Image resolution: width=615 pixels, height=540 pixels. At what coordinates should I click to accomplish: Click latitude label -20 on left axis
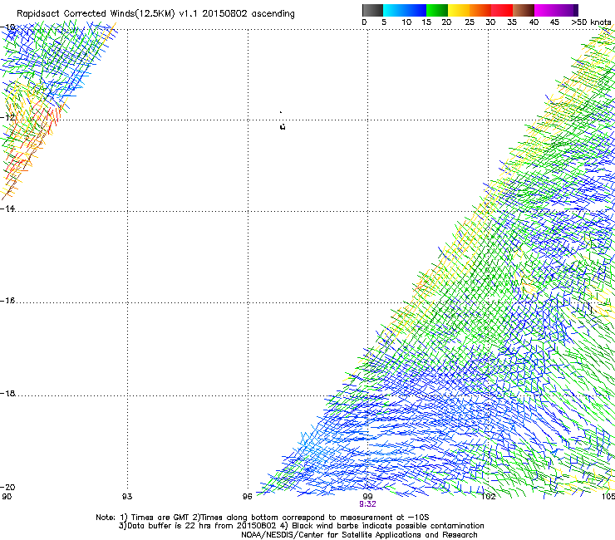7,487
